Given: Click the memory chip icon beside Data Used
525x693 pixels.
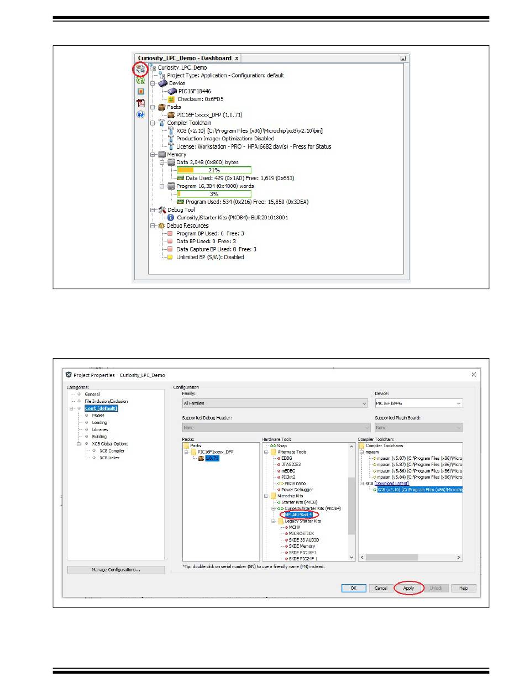Looking at the screenshot, I should [x=181, y=179].
